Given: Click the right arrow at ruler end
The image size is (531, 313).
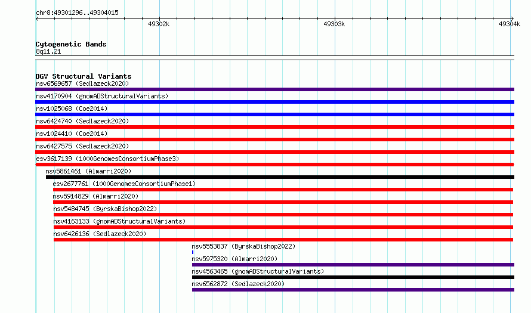Looking at the screenshot, I should 513,19.
